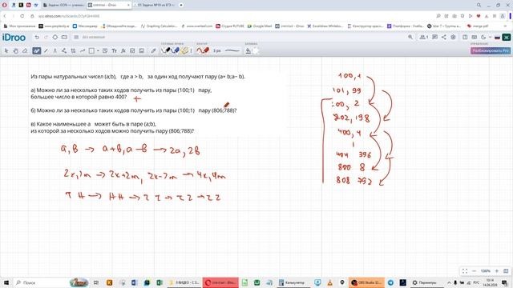Click the iDroo logo
The width and height of the screenshot is (513, 288).
tap(14, 38)
